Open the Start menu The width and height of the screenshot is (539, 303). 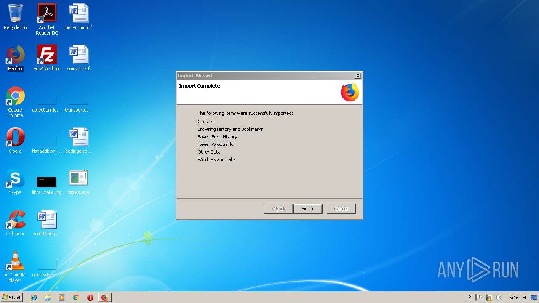[12, 298]
